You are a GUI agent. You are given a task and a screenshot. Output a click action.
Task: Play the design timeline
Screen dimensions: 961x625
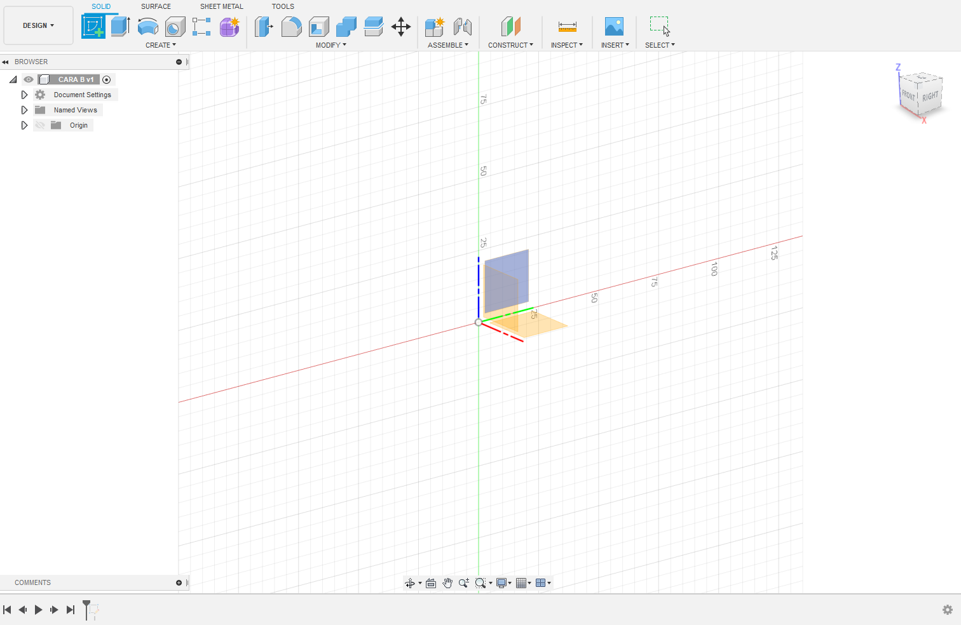38,610
